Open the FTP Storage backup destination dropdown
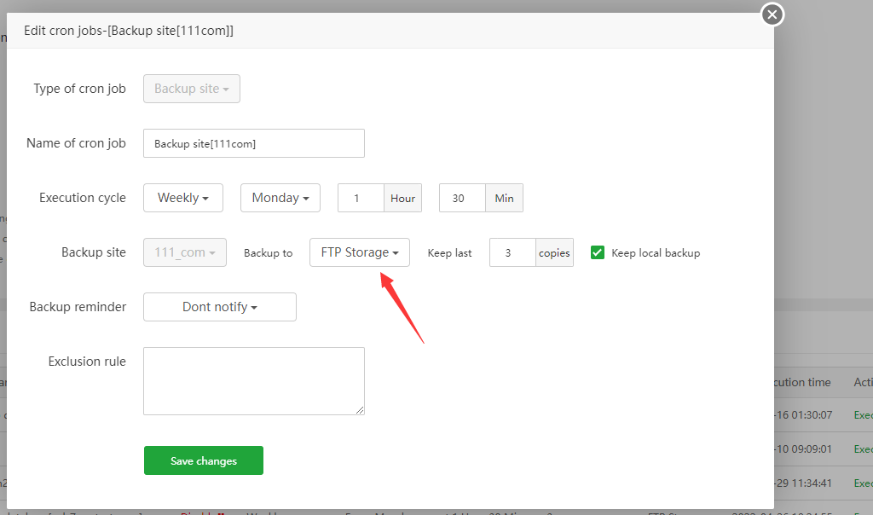 [360, 252]
